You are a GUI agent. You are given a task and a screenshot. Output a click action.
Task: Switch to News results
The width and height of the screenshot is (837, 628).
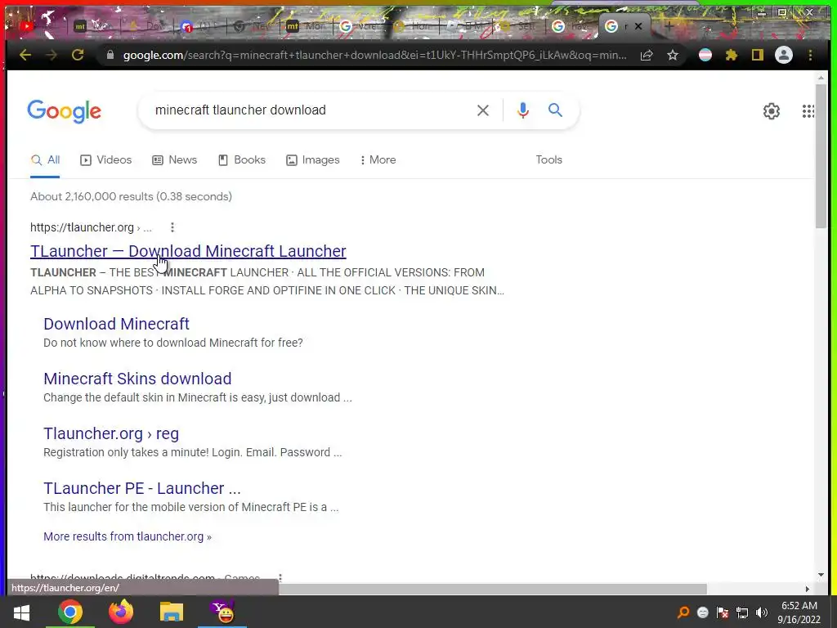pos(175,159)
